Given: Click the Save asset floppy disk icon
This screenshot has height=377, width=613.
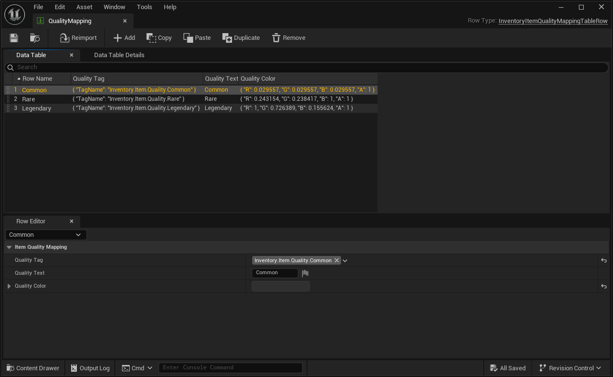Looking at the screenshot, I should (x=14, y=38).
